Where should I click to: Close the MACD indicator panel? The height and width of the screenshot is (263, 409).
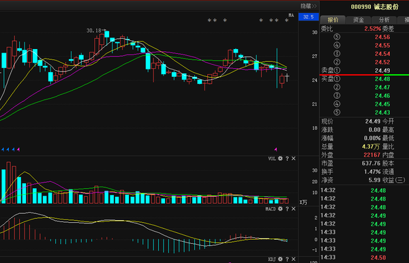point(293,208)
